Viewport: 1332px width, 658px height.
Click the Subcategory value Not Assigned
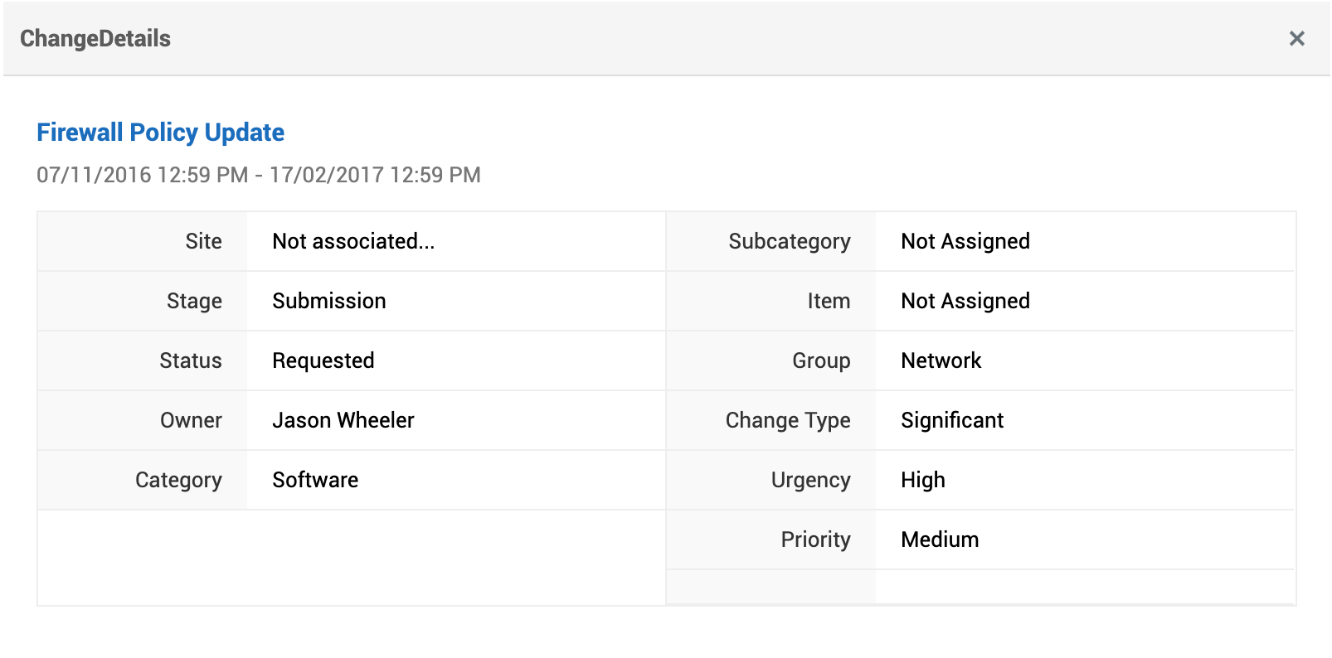(965, 241)
